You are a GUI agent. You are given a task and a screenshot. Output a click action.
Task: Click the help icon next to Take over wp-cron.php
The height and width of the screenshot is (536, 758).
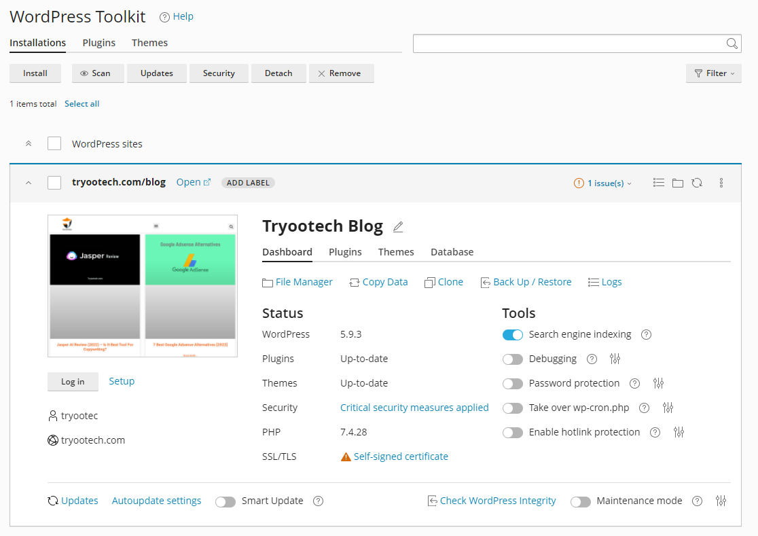[644, 408]
